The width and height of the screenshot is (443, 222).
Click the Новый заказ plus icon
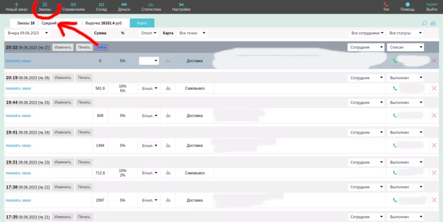click(x=16, y=4)
